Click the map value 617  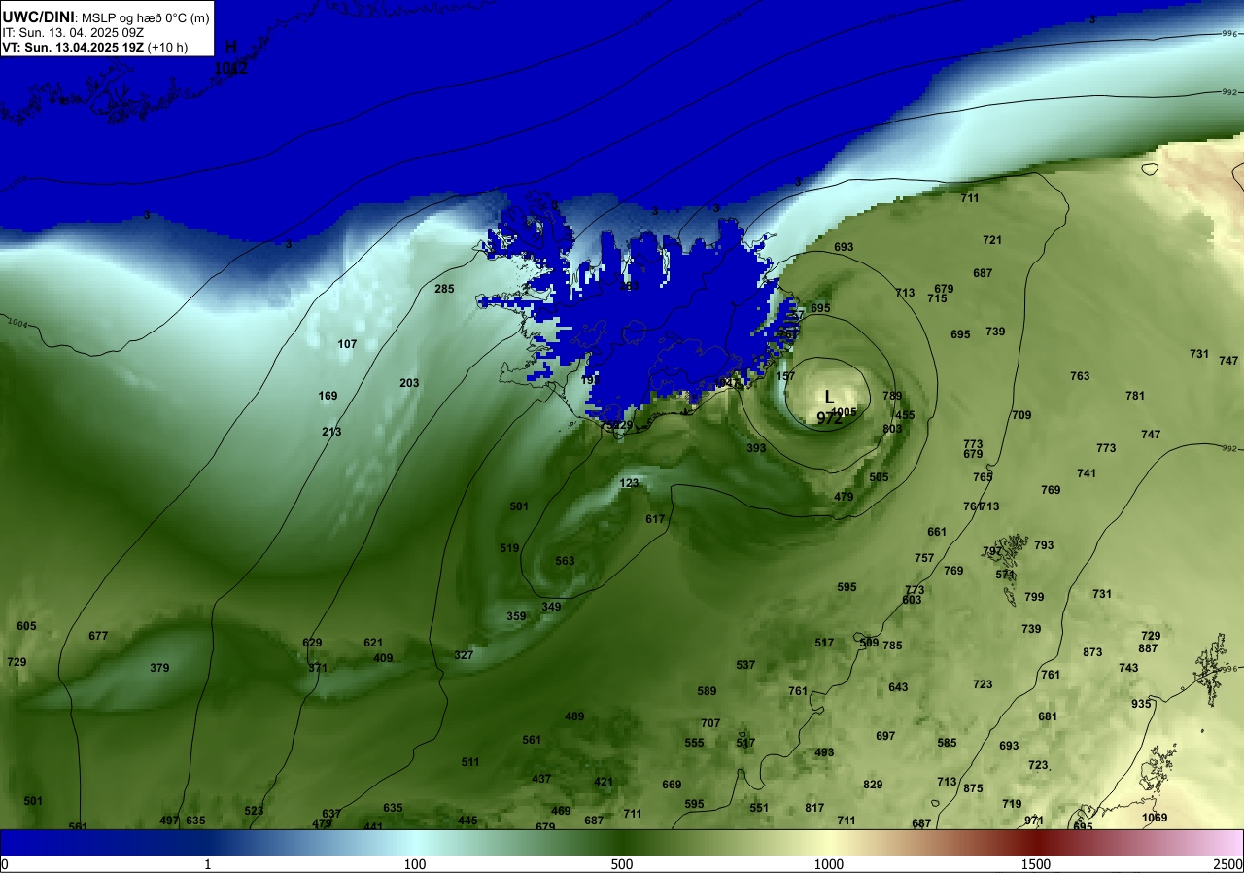coord(655,519)
